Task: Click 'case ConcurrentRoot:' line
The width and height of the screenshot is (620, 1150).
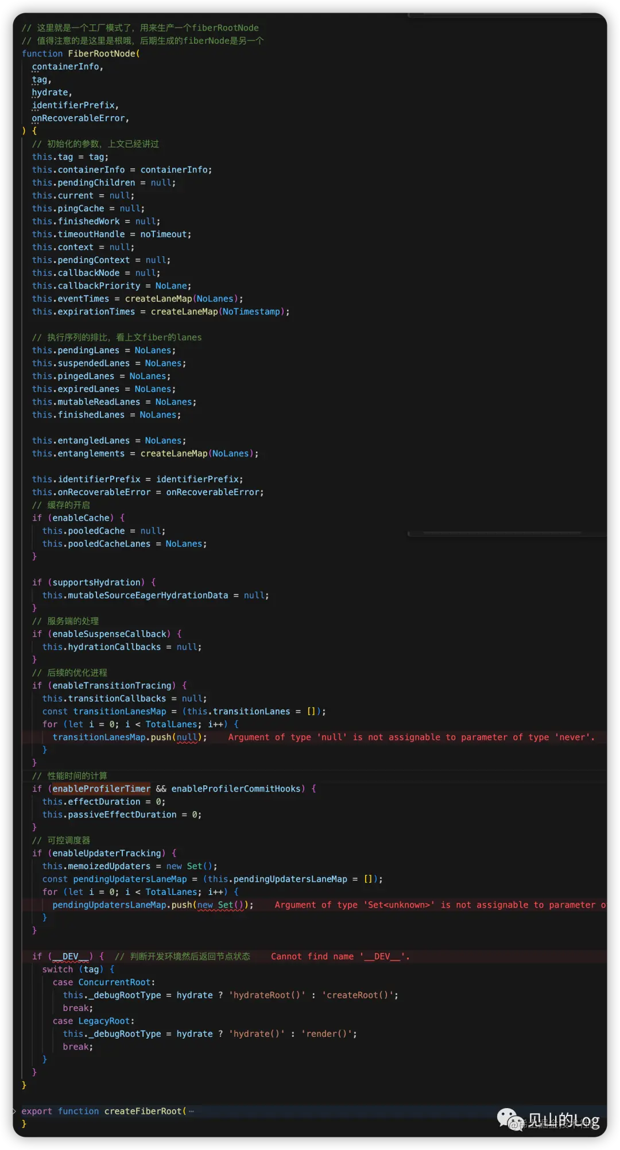Action: click(x=104, y=982)
